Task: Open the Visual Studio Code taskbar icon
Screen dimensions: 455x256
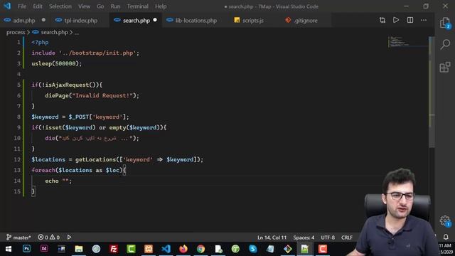Action: coord(166,249)
